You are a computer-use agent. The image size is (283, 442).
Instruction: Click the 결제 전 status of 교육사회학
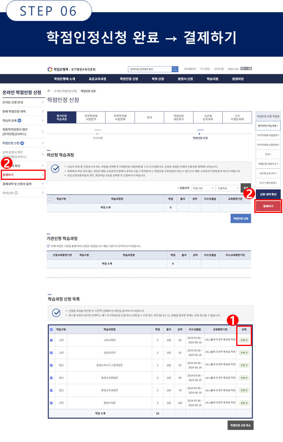point(244,340)
